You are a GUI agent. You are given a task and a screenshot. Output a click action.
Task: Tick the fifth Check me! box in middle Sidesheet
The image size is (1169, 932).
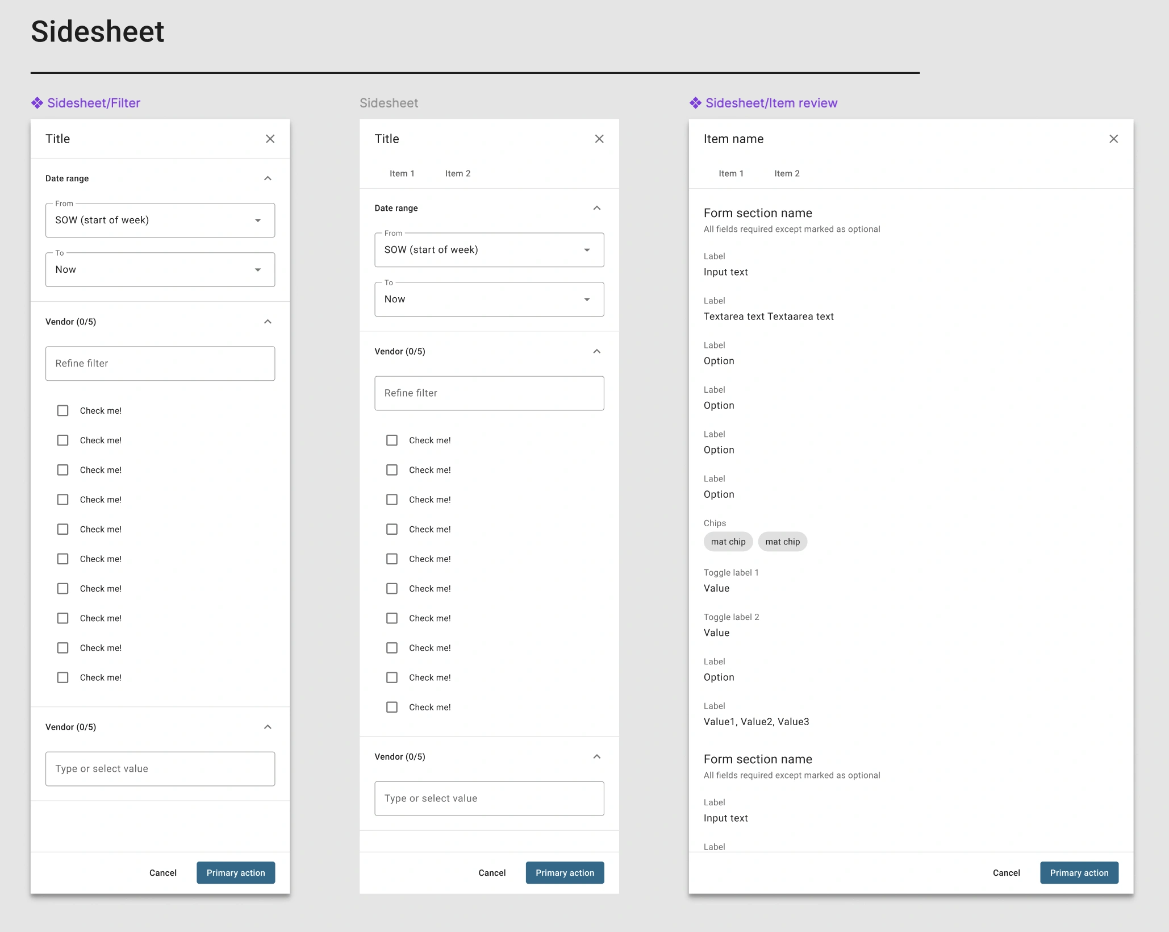tap(392, 559)
